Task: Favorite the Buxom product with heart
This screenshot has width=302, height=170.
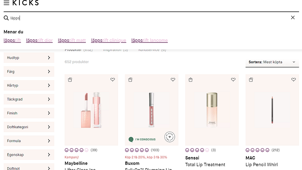Action: (x=173, y=80)
